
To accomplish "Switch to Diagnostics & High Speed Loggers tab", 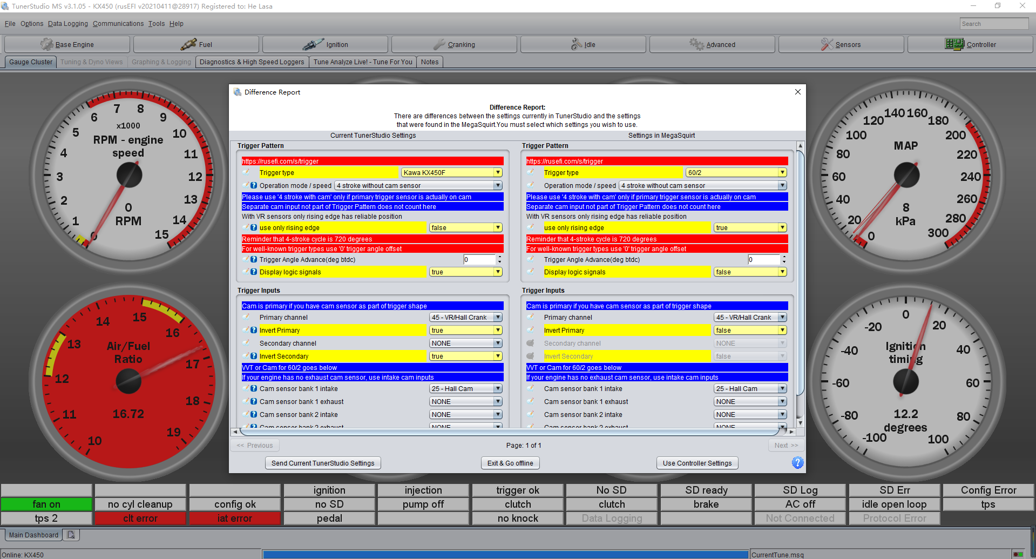I will pos(252,62).
